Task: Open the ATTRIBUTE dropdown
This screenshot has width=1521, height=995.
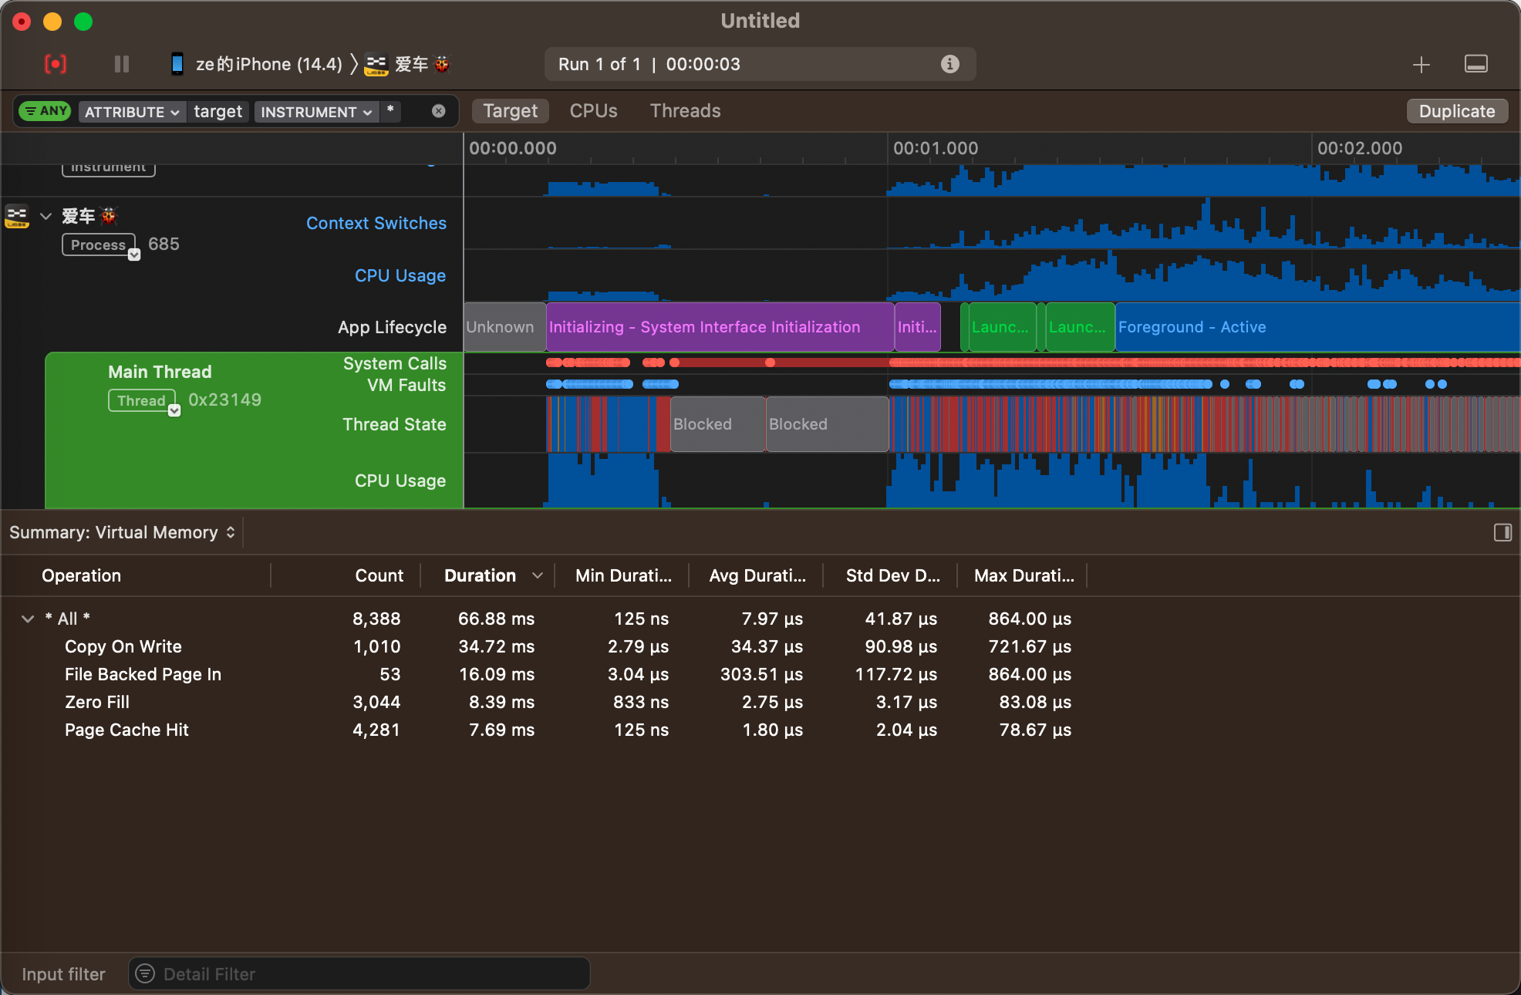Action: [132, 112]
